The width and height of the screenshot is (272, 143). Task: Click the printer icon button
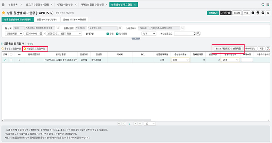[x=258, y=13]
